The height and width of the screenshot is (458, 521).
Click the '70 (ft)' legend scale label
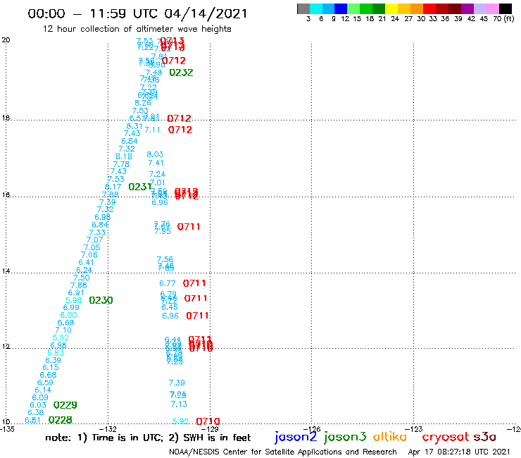(x=503, y=19)
